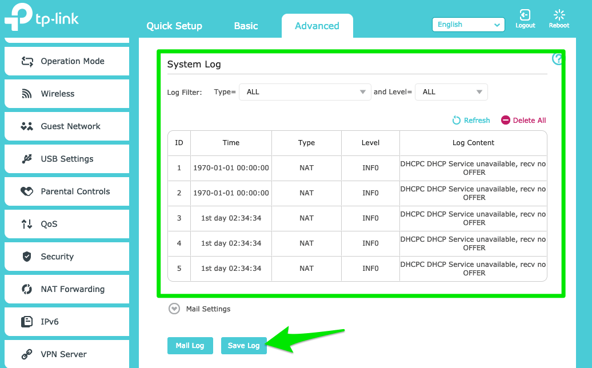Click time cell of log row 1
Screen dimensions: 592x368
coord(231,168)
